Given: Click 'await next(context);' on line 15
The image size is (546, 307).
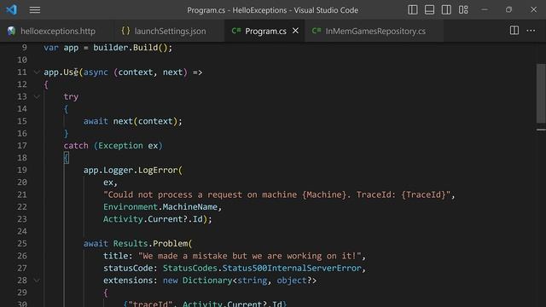Looking at the screenshot, I should pos(133,121).
